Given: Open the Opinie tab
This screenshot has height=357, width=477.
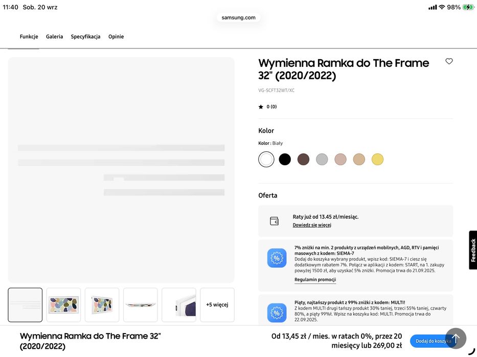Looking at the screenshot, I should pyautogui.click(x=116, y=37).
